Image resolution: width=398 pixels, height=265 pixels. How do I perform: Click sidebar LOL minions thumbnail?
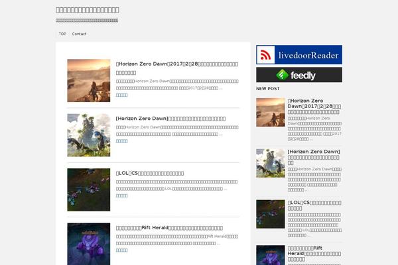click(271, 214)
